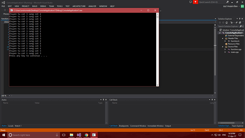The height and width of the screenshot is (138, 245).
Task: Switch to the Command Window tab
Action: pos(138,126)
